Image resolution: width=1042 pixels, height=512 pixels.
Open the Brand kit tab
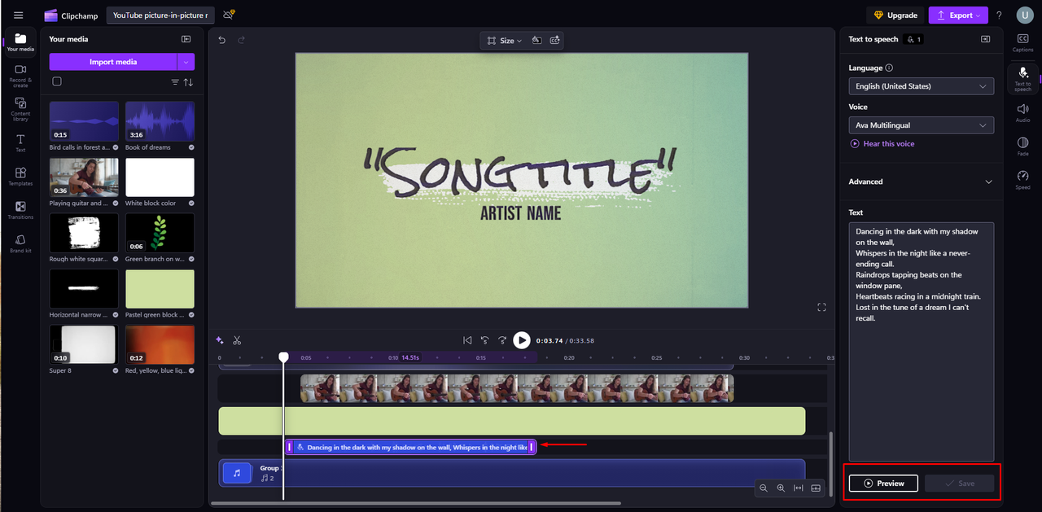[x=20, y=243]
